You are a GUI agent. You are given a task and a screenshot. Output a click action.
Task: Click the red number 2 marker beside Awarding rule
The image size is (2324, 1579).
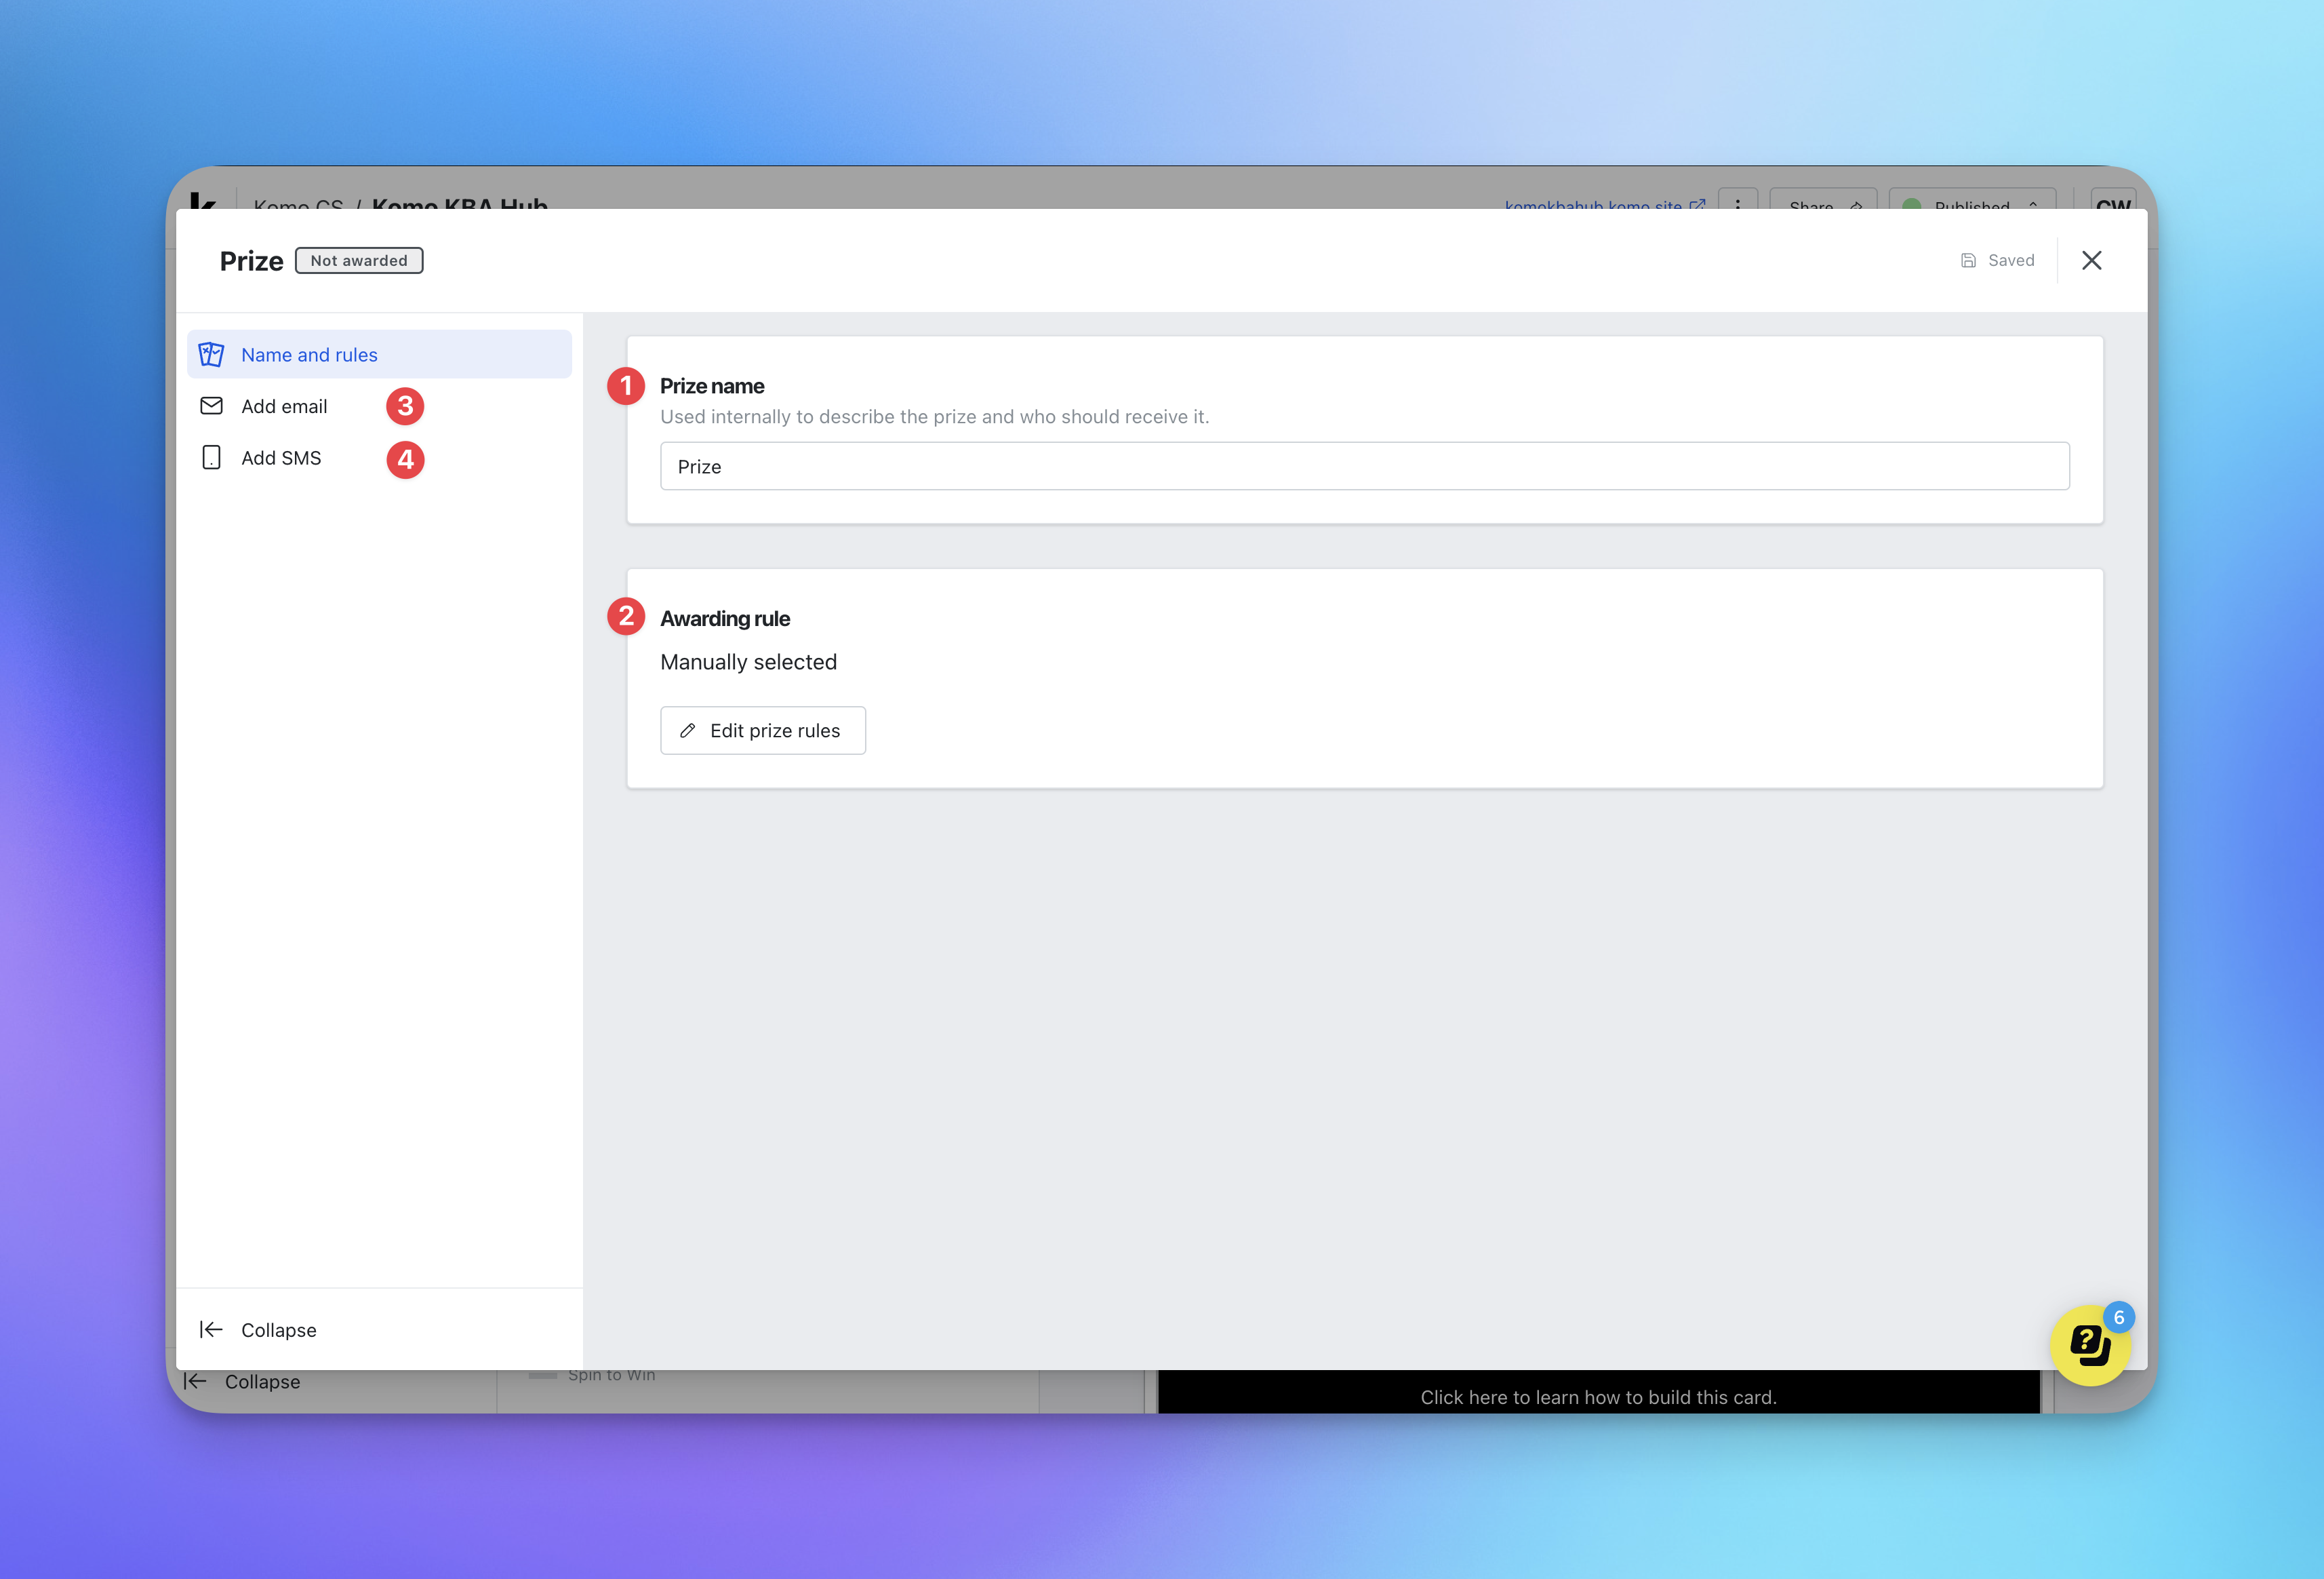[x=626, y=617]
